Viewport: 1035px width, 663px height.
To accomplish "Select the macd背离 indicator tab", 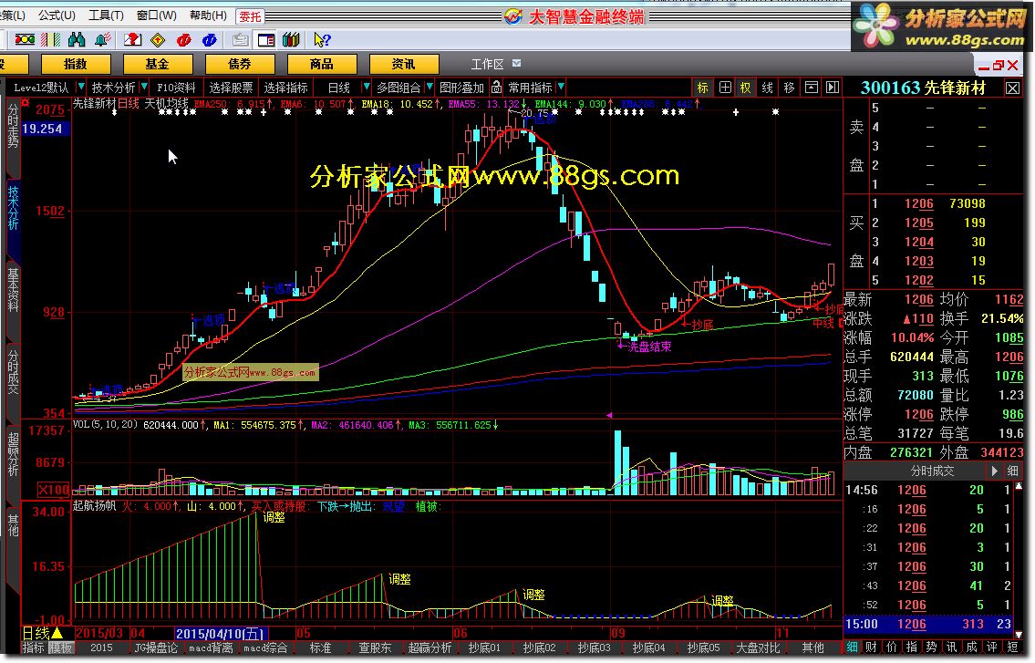I will [211, 647].
